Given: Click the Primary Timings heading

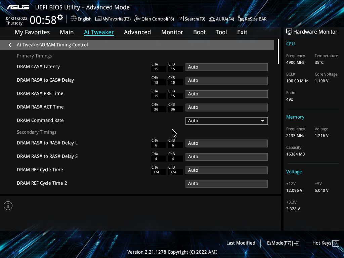Looking at the screenshot, I should tap(34, 56).
